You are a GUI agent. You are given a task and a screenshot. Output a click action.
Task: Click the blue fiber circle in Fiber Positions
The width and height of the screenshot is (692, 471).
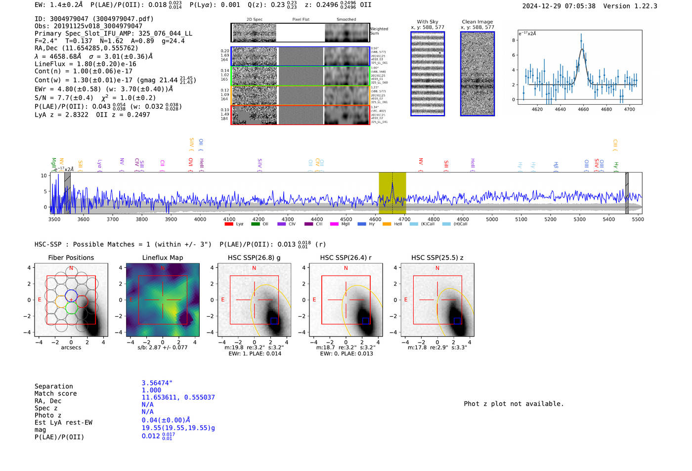pyautogui.click(x=71, y=295)
